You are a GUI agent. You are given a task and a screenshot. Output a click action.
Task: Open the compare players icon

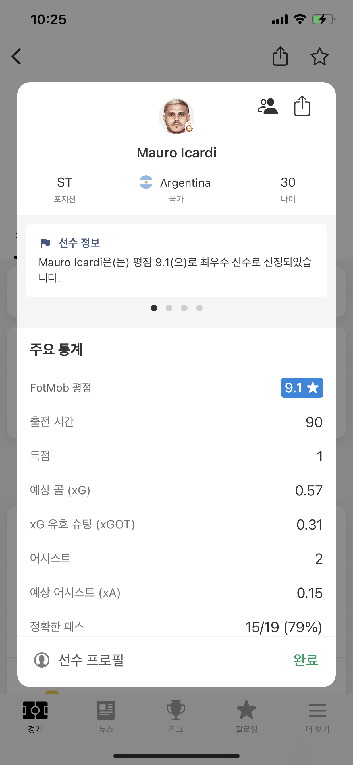pos(267,106)
